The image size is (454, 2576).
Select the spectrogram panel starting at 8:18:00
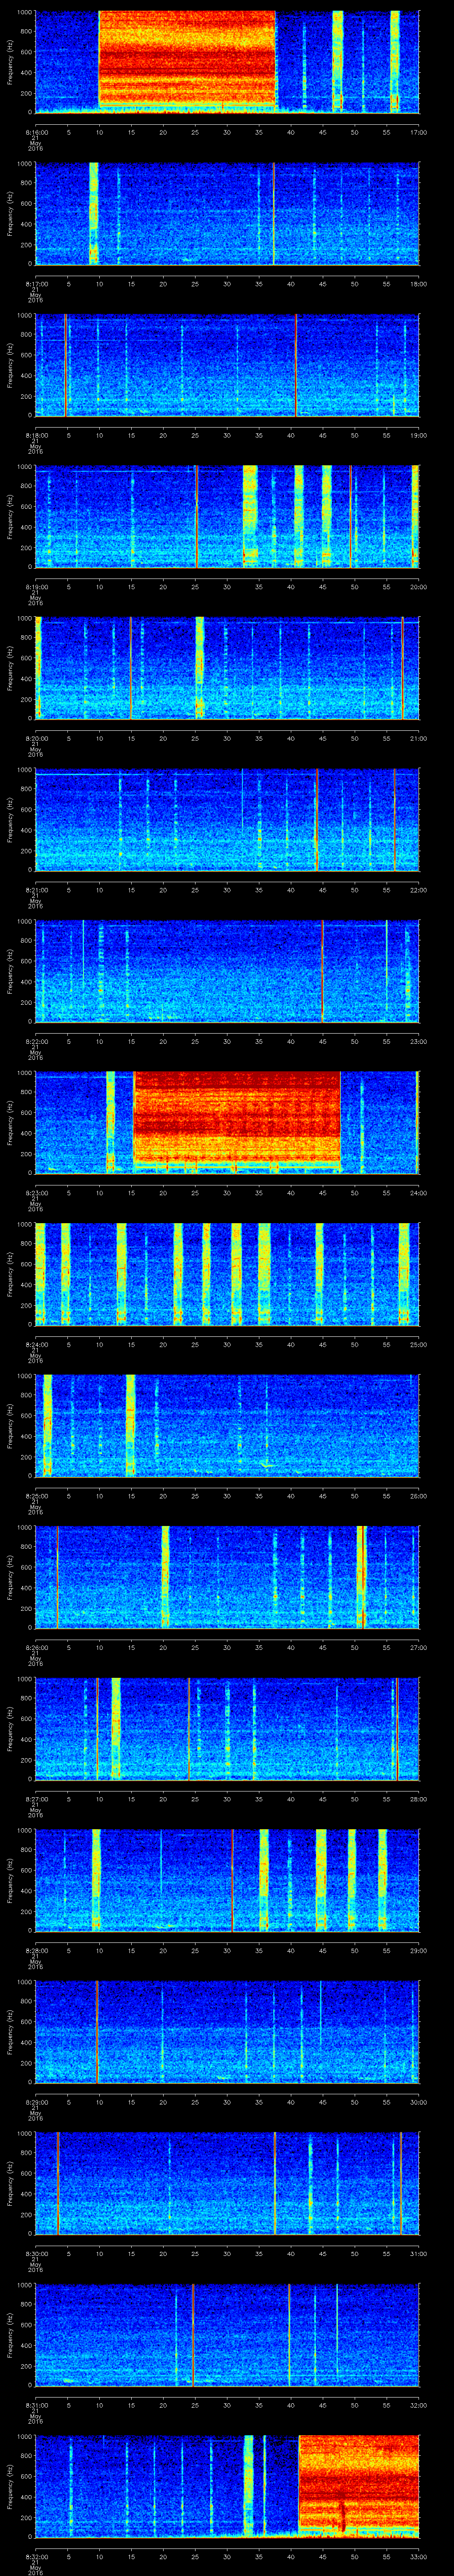(227, 365)
